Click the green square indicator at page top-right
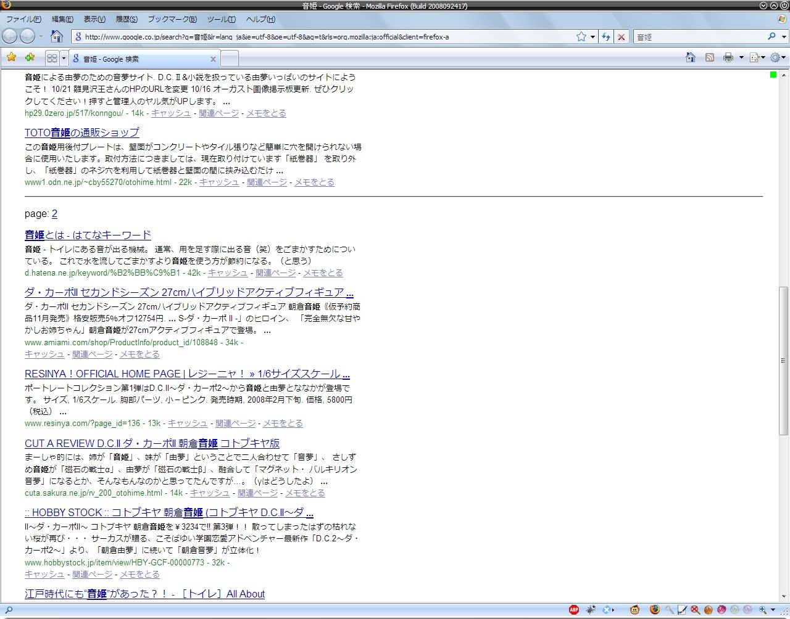Screen dimensions: 790x619 point(773,75)
